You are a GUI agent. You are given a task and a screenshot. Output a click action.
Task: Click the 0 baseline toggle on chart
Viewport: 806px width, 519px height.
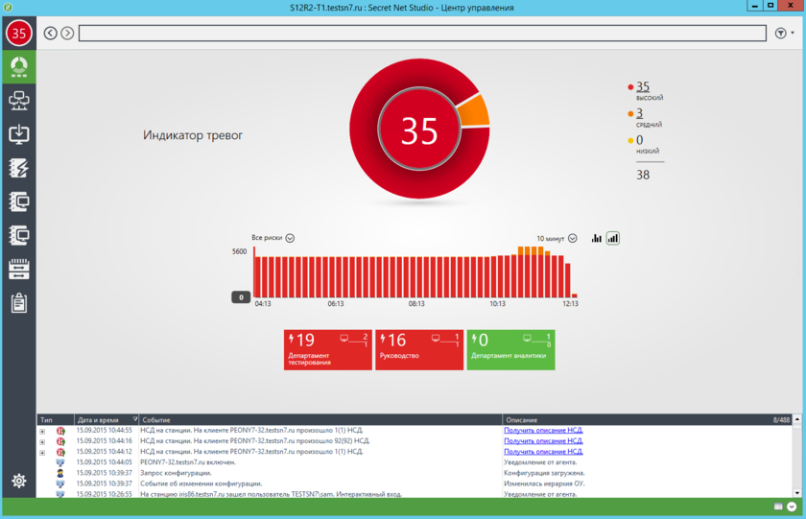point(241,297)
